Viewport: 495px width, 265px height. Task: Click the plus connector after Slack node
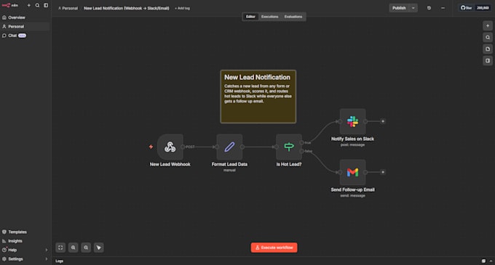pyautogui.click(x=383, y=121)
